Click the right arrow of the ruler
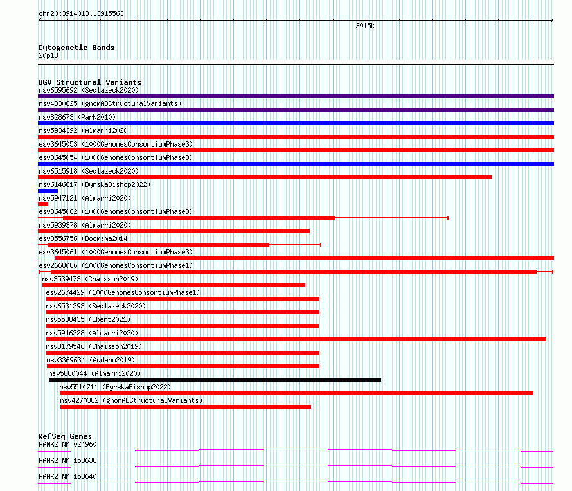 click(552, 21)
